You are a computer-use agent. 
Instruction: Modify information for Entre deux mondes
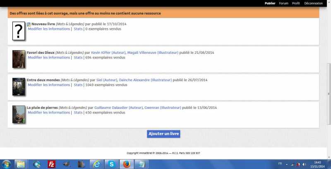pyautogui.click(x=49, y=85)
